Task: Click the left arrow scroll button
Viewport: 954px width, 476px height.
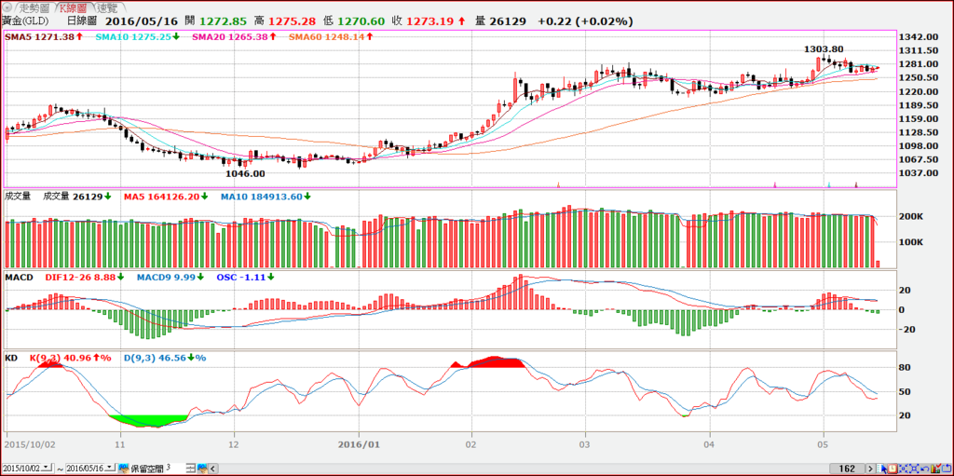Action: pyautogui.click(x=213, y=469)
